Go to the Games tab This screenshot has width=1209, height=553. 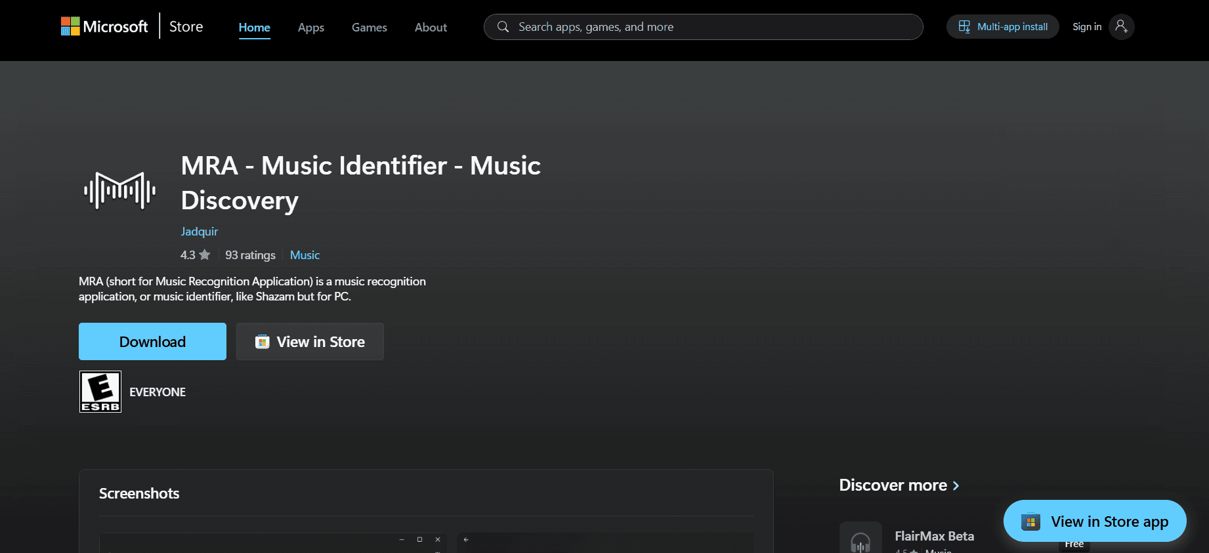pos(370,28)
